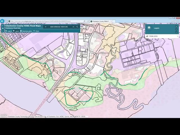
Task: Expand FEMA 2016 layer with right chevron
Action: tap(178, 36)
